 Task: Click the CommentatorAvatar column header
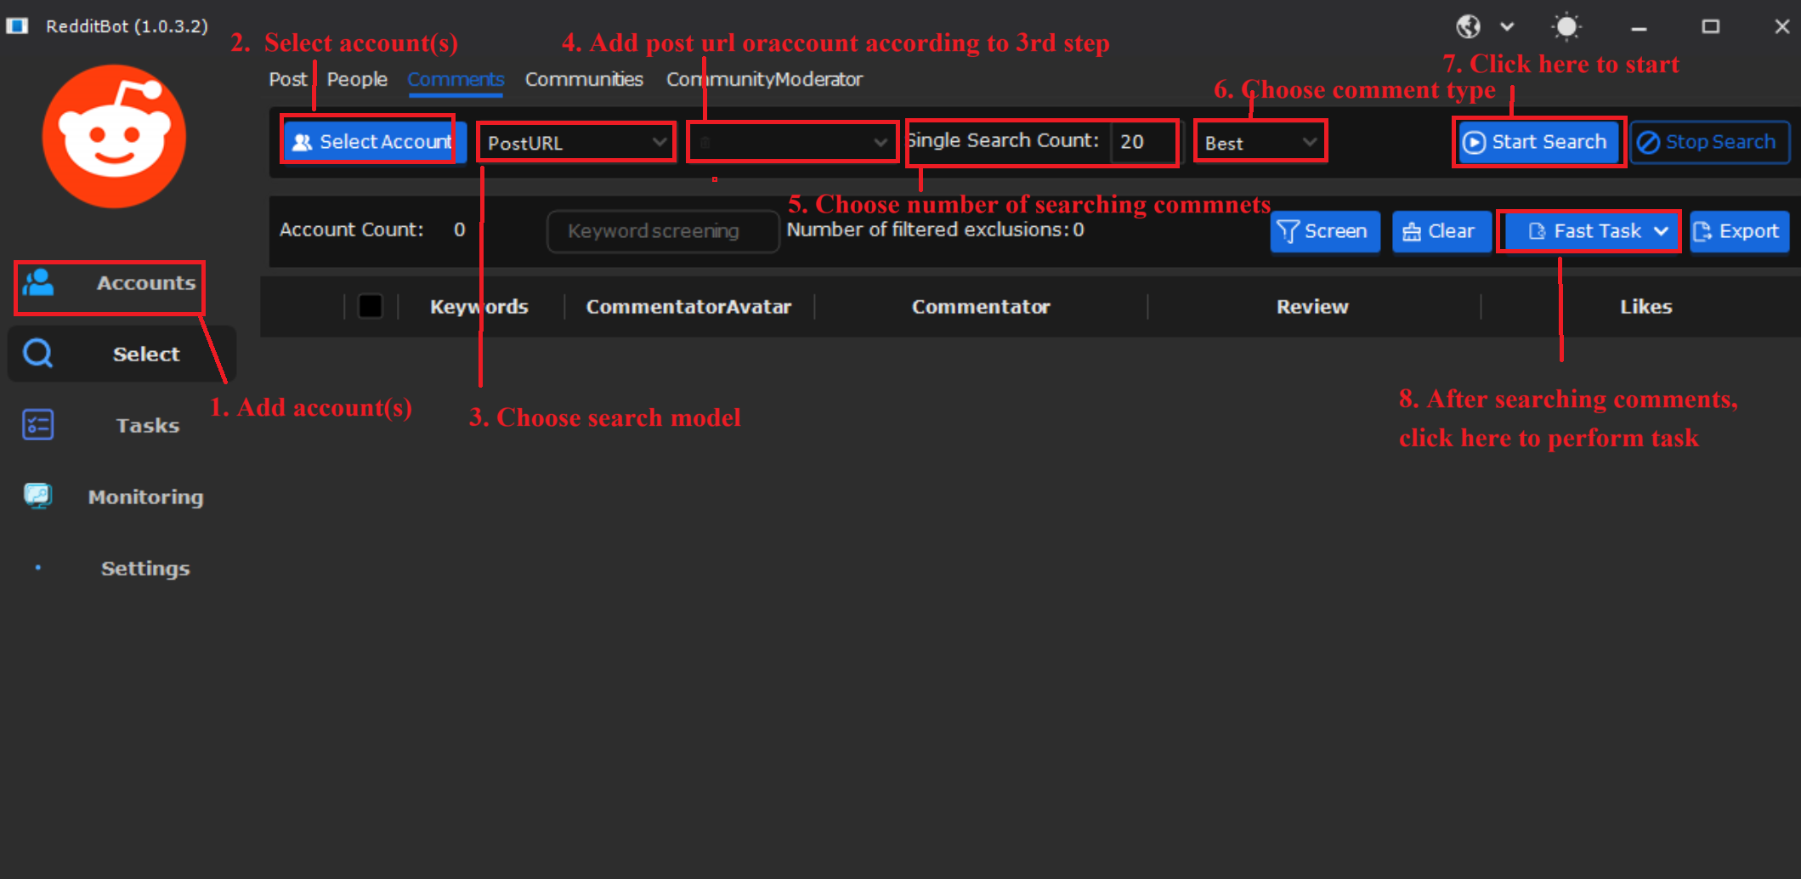688,307
